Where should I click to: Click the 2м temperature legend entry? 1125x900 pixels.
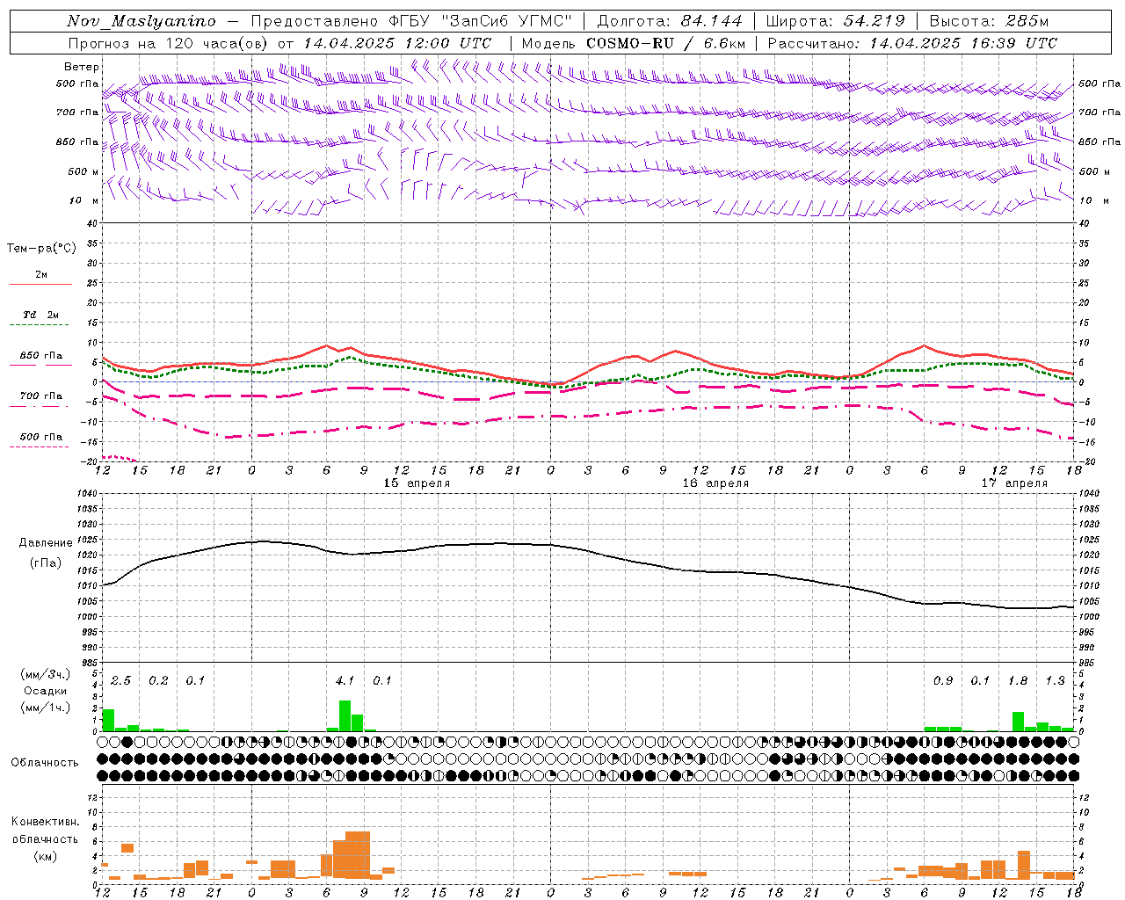tap(41, 275)
